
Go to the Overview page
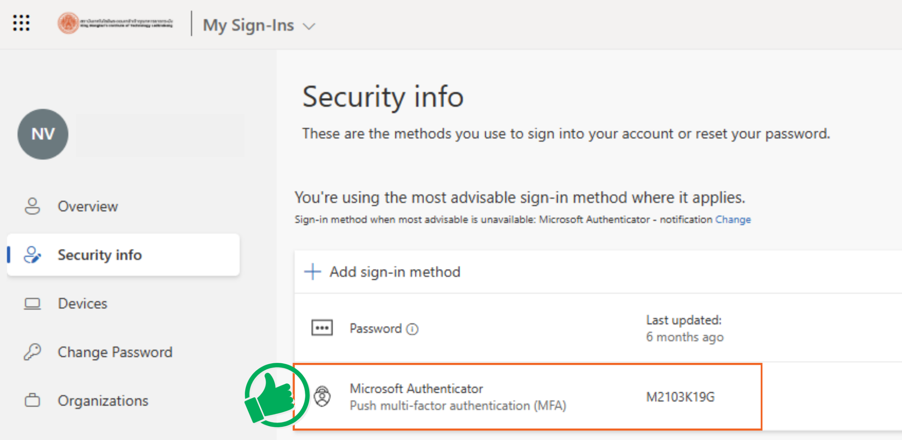88,206
